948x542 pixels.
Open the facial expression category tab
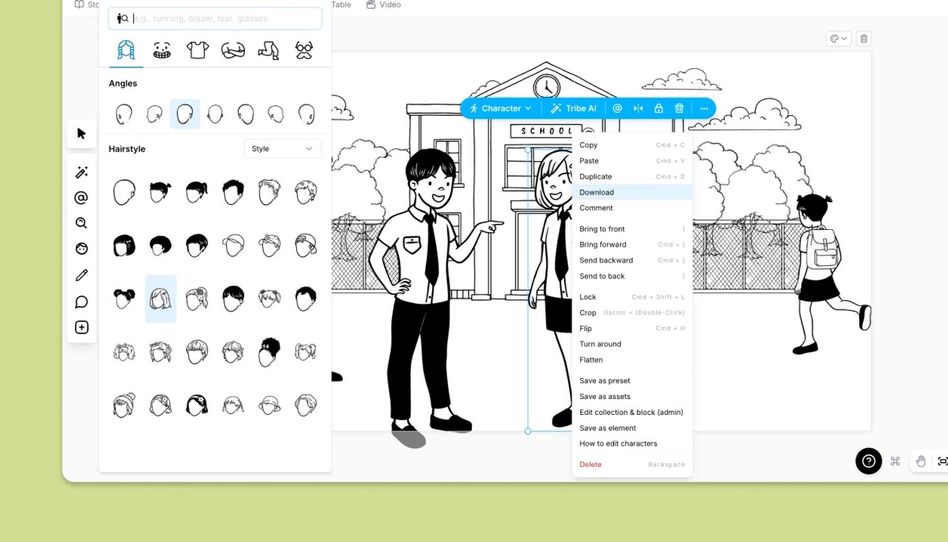click(161, 50)
